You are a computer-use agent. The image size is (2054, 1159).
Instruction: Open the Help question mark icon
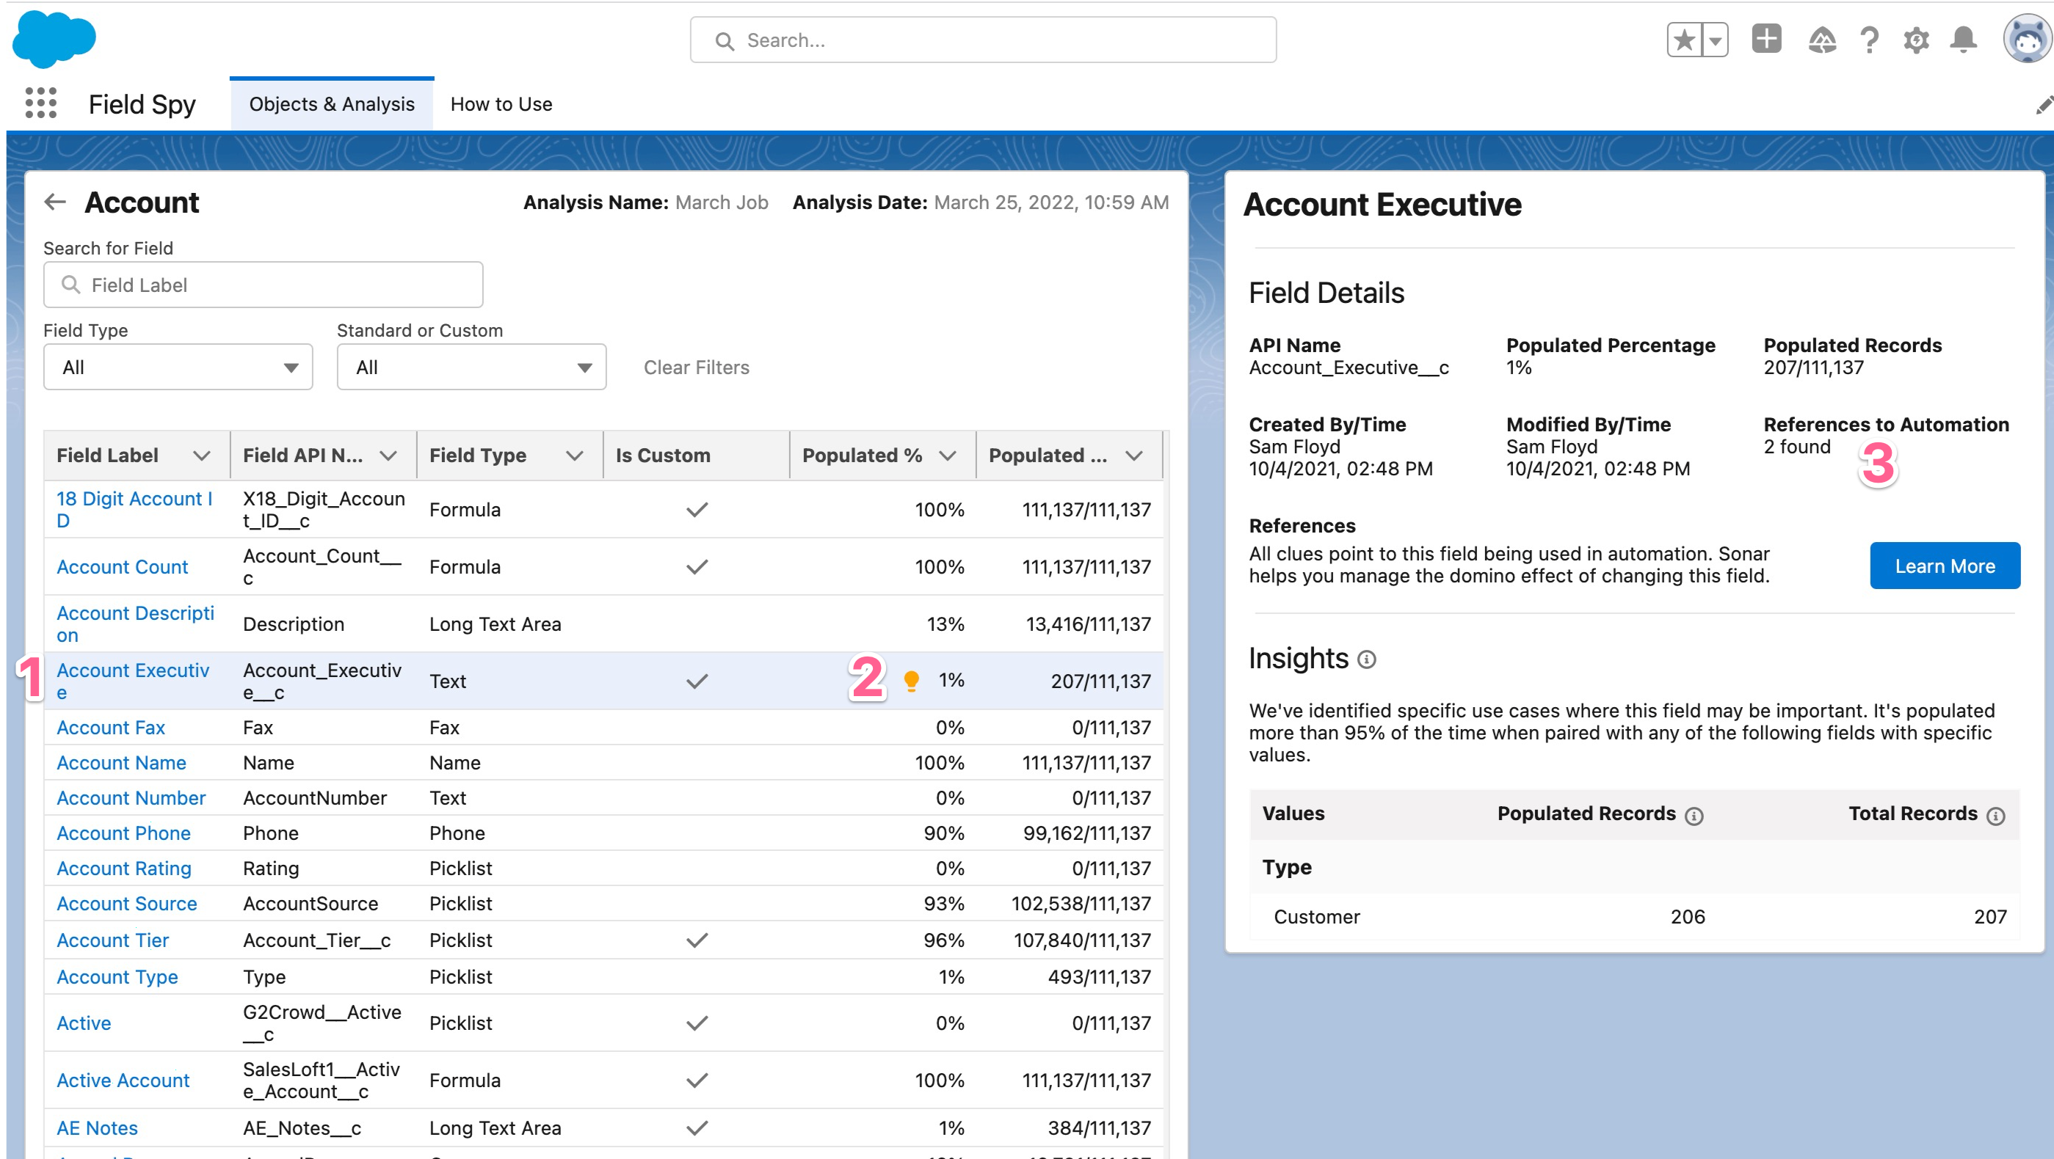coord(1870,40)
